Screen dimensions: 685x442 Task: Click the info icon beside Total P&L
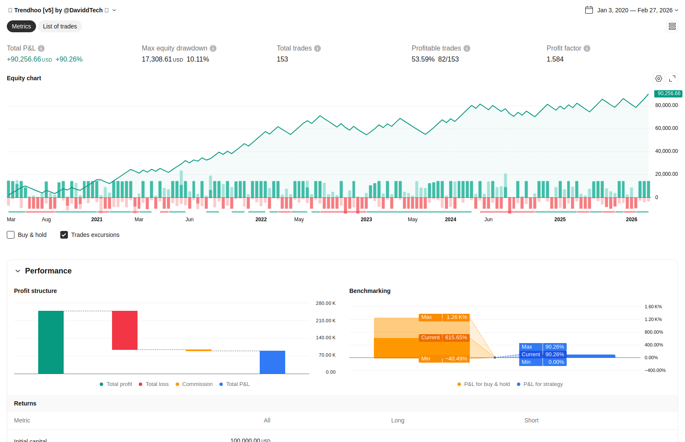41,48
